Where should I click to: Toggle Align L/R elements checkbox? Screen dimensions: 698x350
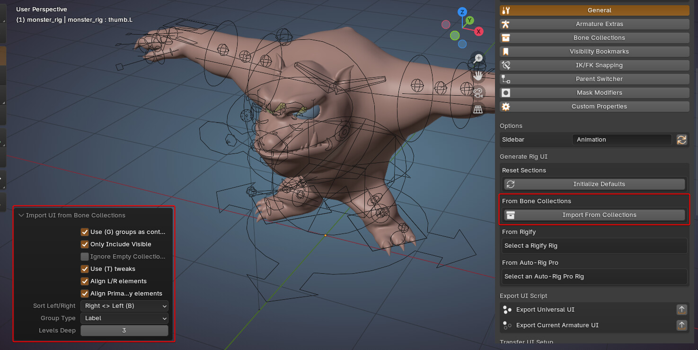click(x=85, y=281)
